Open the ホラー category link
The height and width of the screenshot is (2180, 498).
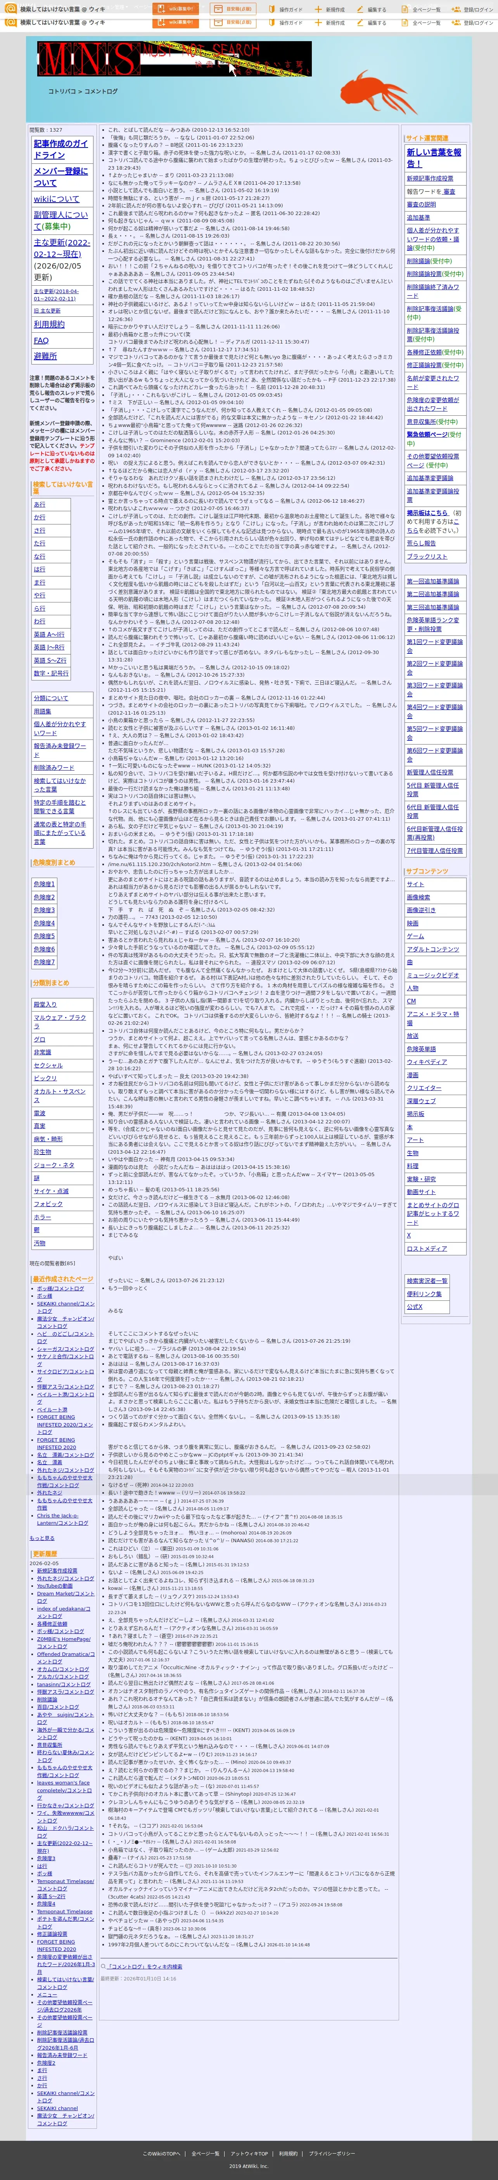[42, 1217]
